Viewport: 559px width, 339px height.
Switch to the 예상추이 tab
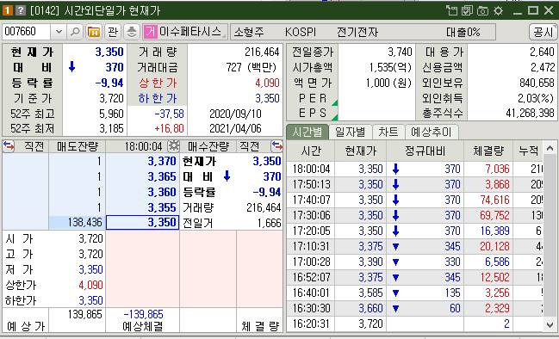432,133
